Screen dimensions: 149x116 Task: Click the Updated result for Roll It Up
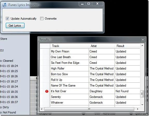[x=127, y=80]
